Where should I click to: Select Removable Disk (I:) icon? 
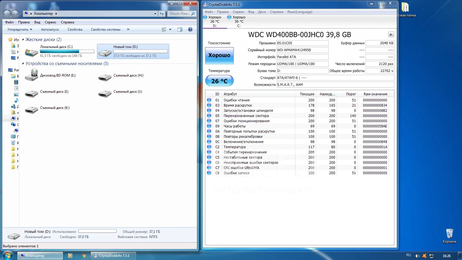tap(31, 93)
